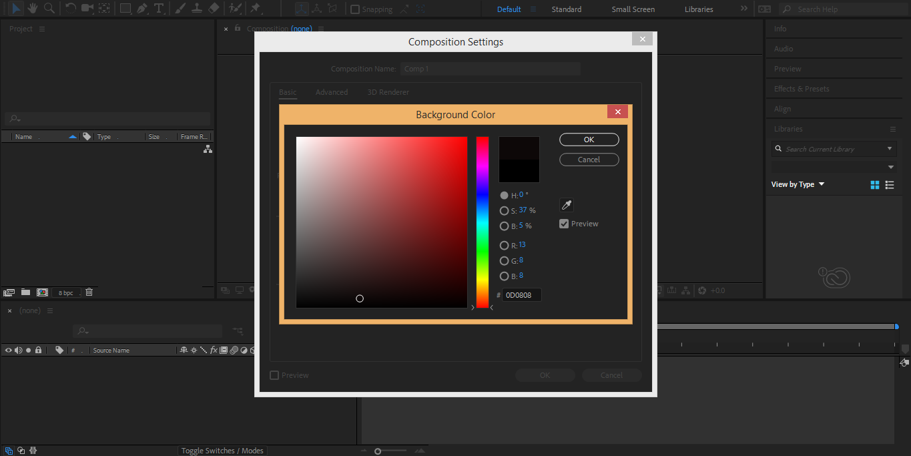
Task: Click the new composition icon in Project panel
Action: point(42,292)
